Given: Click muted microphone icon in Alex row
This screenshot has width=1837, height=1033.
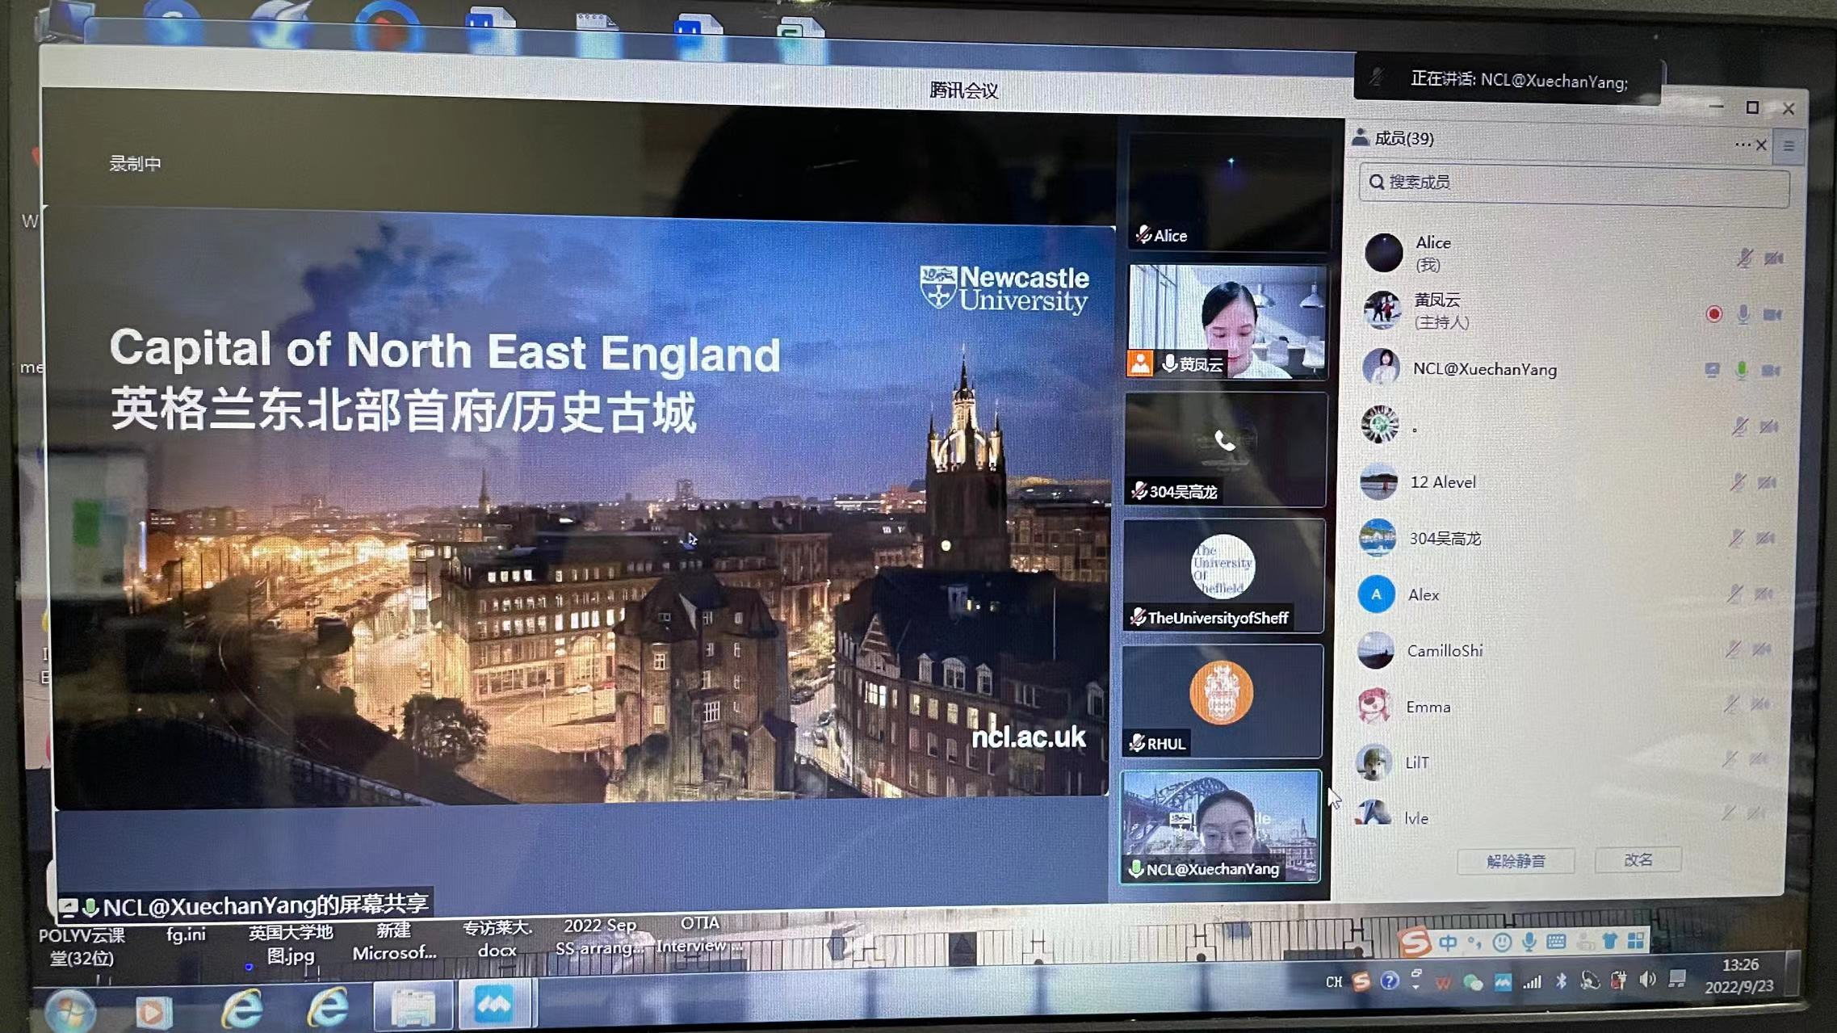Looking at the screenshot, I should click(x=1734, y=594).
